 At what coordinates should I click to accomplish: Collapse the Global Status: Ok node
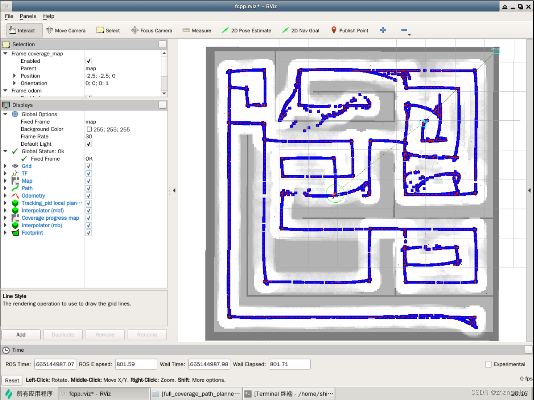pos(5,151)
